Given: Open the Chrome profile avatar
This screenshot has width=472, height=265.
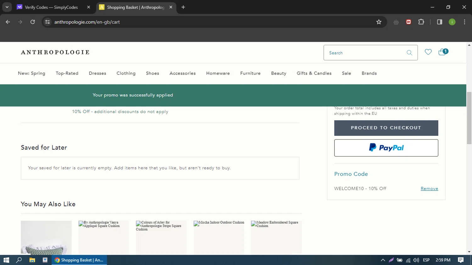Looking at the screenshot, I should pos(452,22).
